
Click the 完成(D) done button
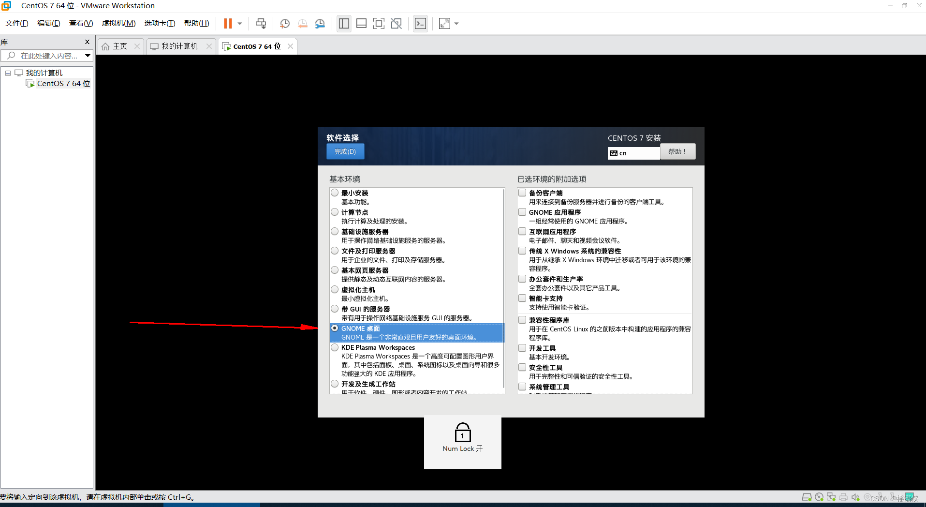(345, 151)
